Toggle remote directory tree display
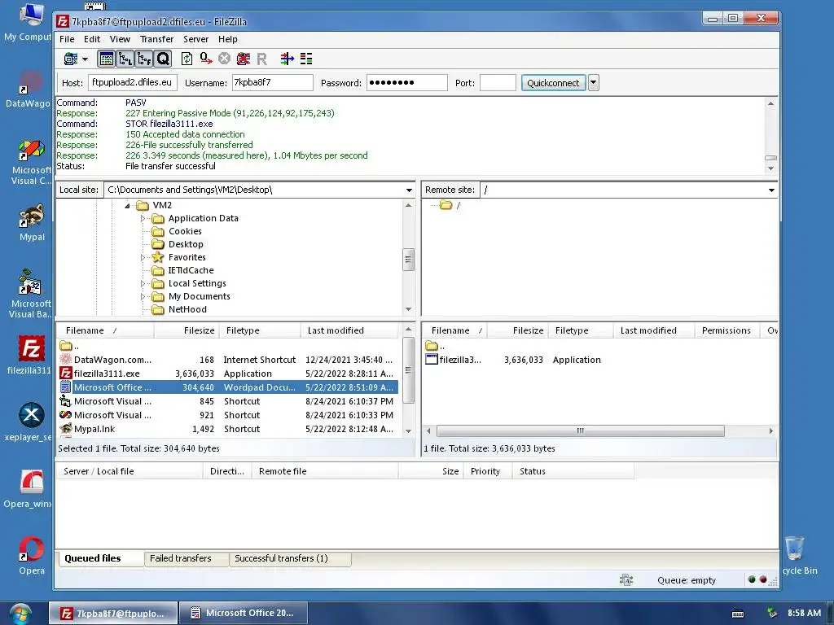This screenshot has height=625, width=834. click(x=144, y=59)
